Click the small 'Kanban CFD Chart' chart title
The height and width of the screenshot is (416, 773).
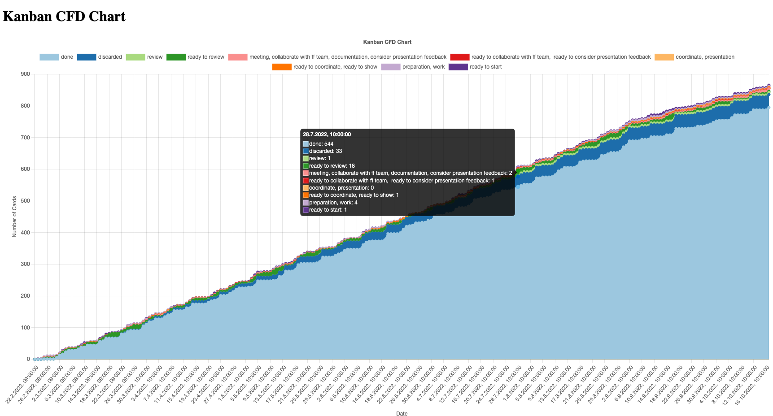coord(387,42)
